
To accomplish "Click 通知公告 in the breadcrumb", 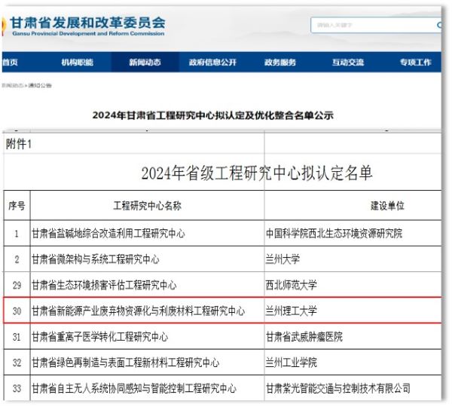I will 40,85.
